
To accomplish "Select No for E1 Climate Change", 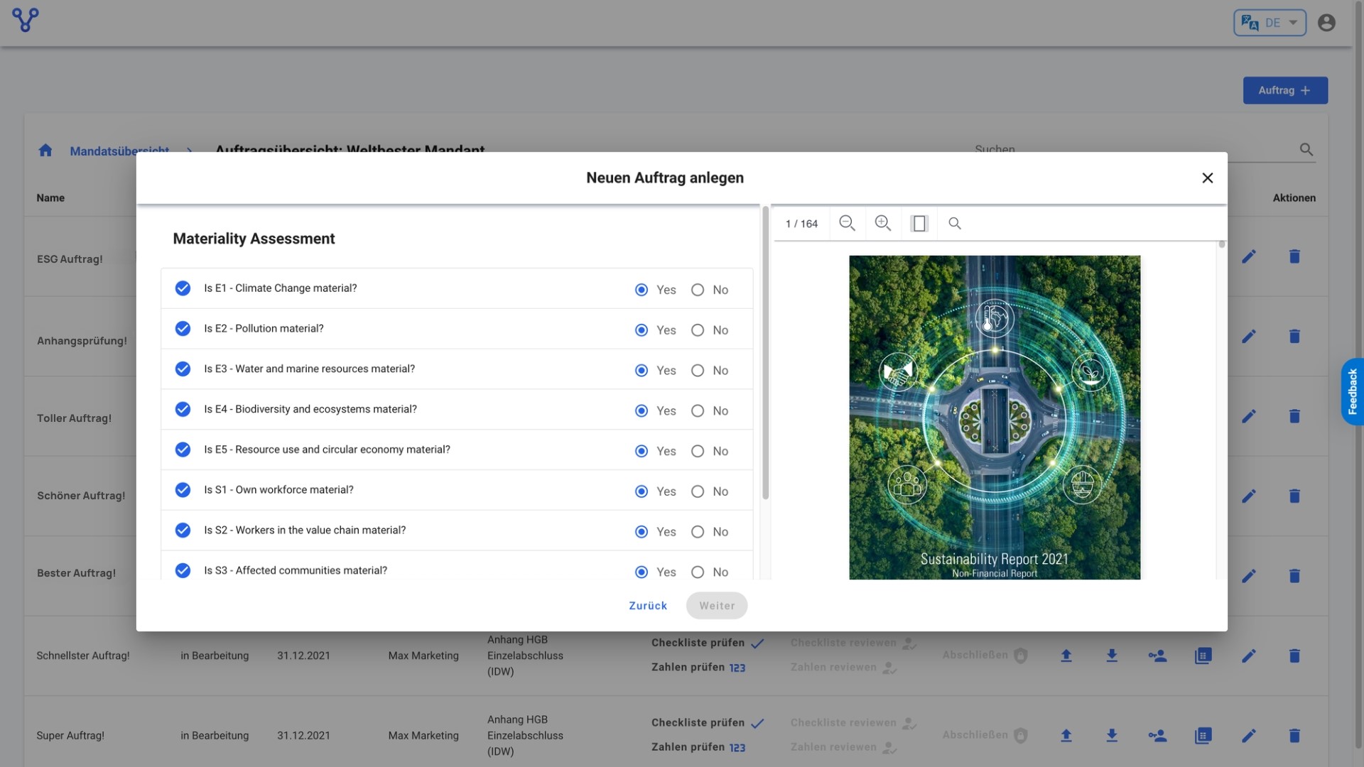I will click(x=698, y=290).
